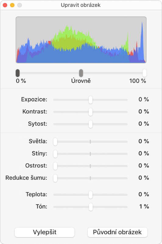Viewport: 162px width, 244px height.
Task: Click the center tick on Stíny track
Action: tap(90, 154)
